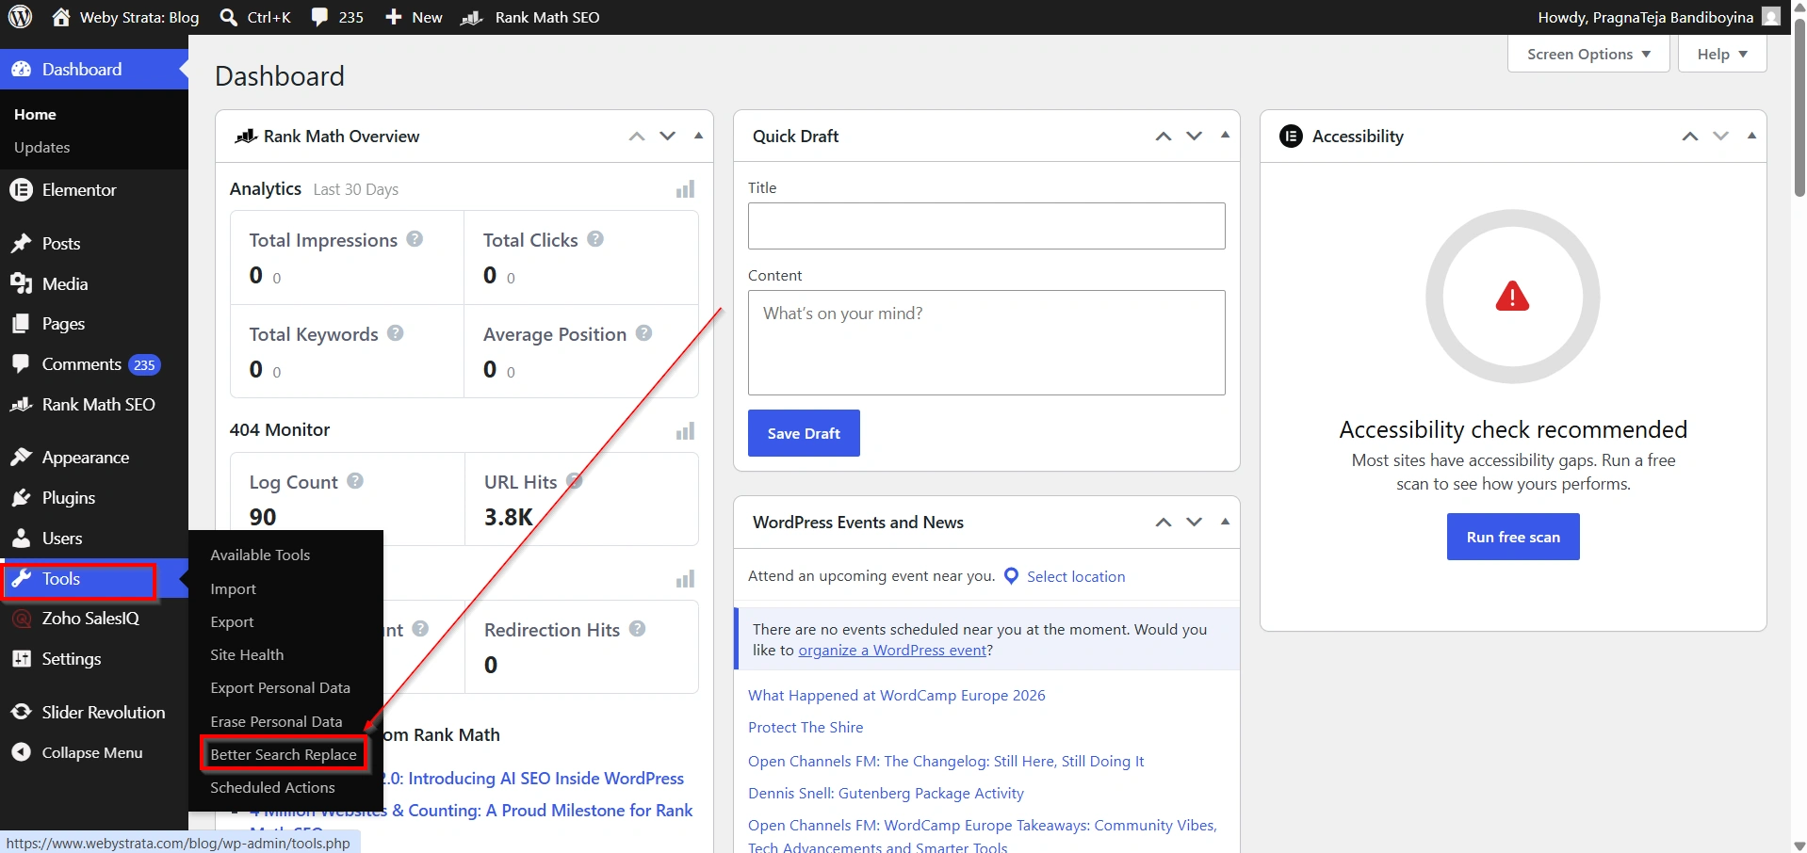Image resolution: width=1807 pixels, height=853 pixels.
Task: Open the Media library icon
Action: point(21,283)
